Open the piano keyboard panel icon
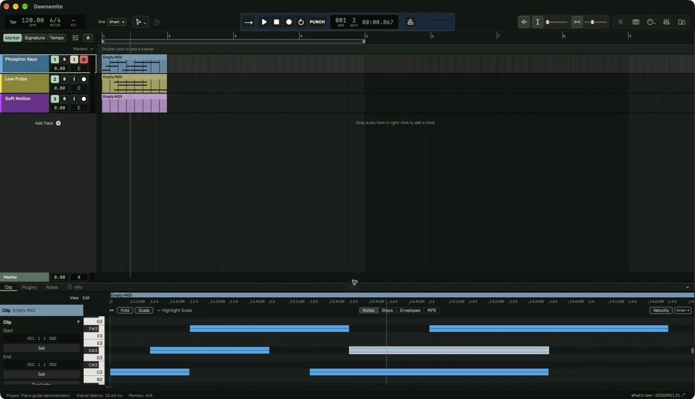The height and width of the screenshot is (399, 695). pos(636,22)
